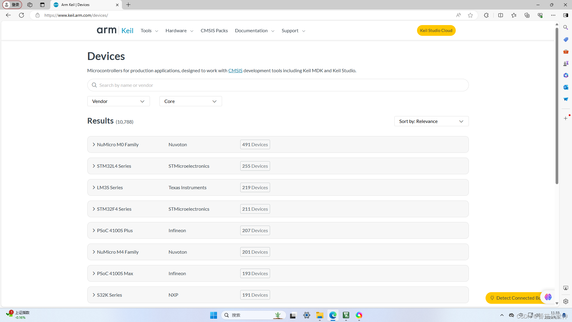Screen dimensions: 572x322
Task: Open the browser profile login button
Action: tap(12, 5)
